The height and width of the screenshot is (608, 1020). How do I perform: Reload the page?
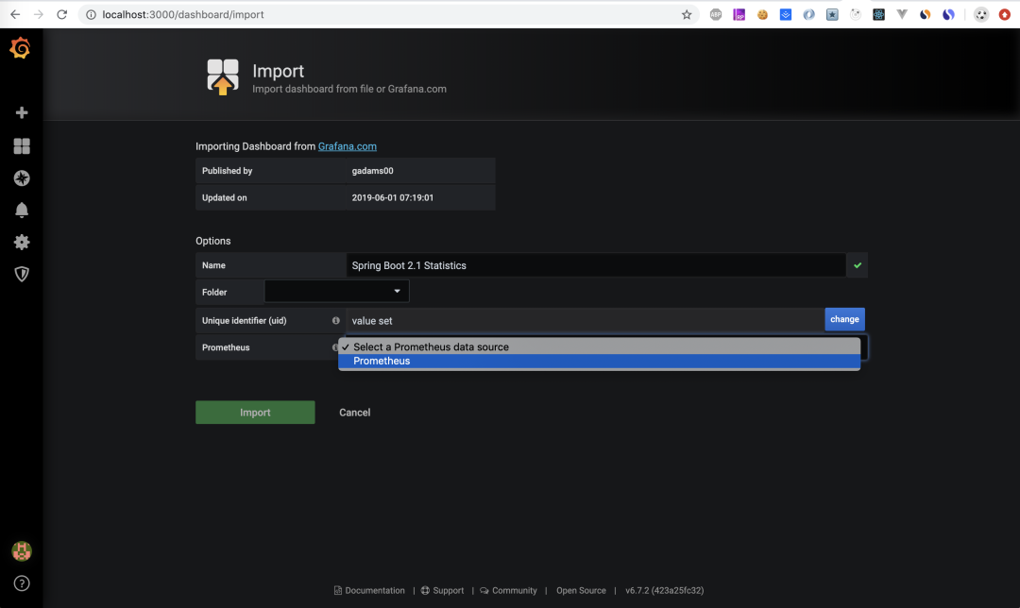point(61,14)
